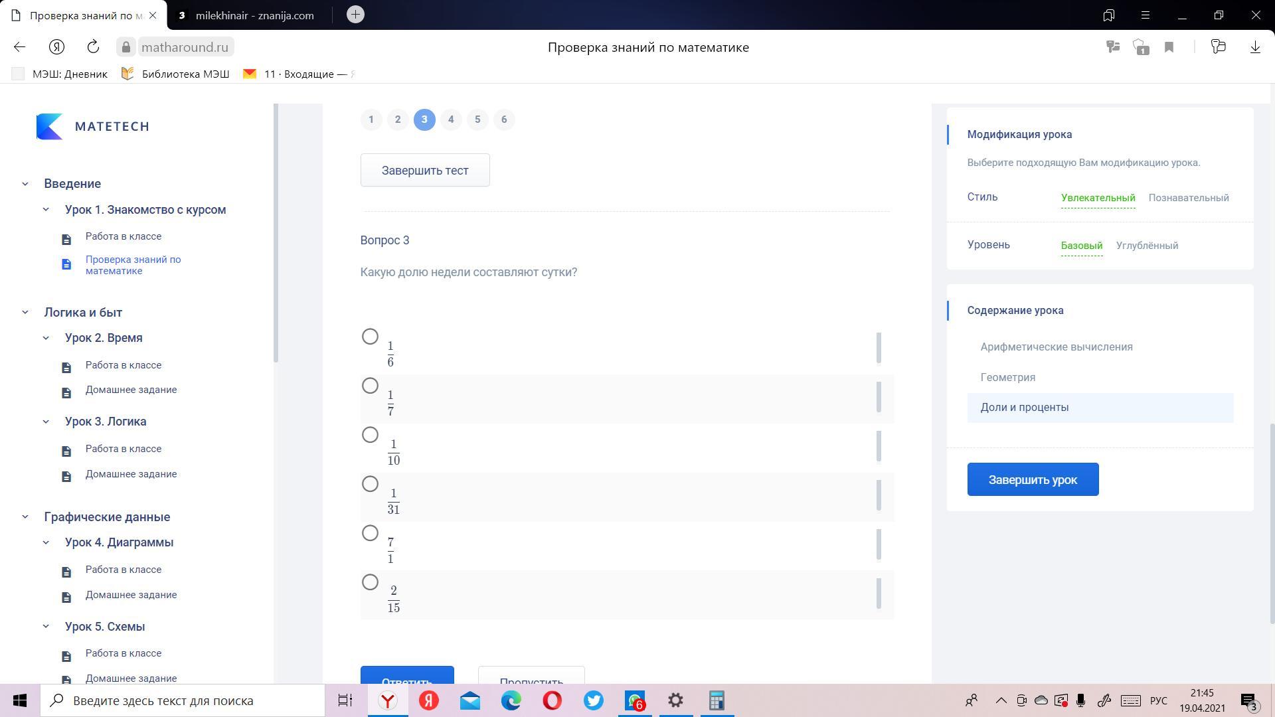
Task: Click the blue Завершить урок button
Action: 1033,479
